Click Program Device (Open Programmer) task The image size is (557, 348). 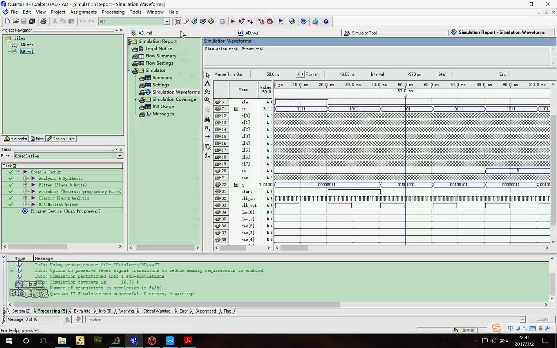tap(66, 211)
